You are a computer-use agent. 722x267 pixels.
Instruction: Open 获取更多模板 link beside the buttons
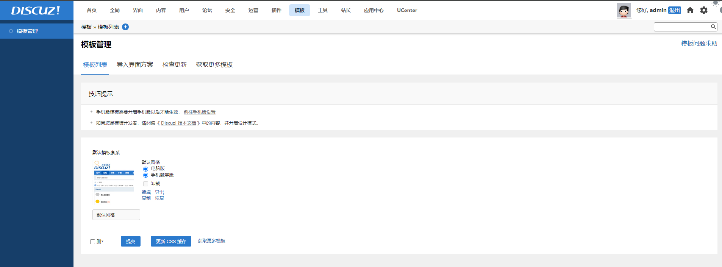coord(211,241)
